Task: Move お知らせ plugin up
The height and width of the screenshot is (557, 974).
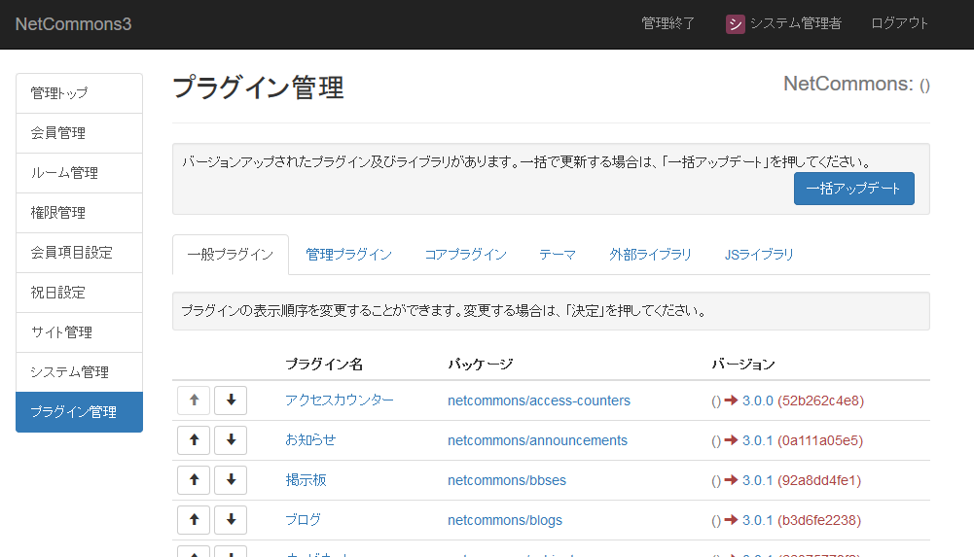Action: [194, 439]
